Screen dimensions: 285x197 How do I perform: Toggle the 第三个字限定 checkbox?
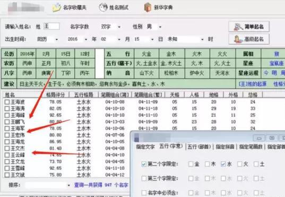tap(144, 178)
